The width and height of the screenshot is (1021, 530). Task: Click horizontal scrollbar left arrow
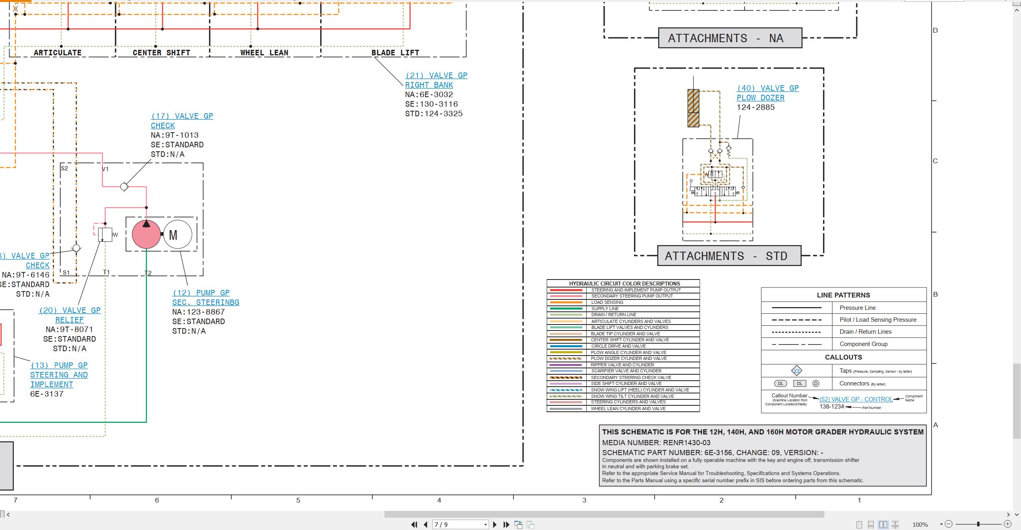(x=8, y=514)
